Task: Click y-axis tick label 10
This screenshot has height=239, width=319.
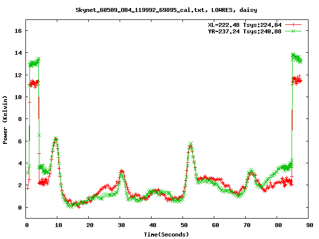Action: [18, 97]
